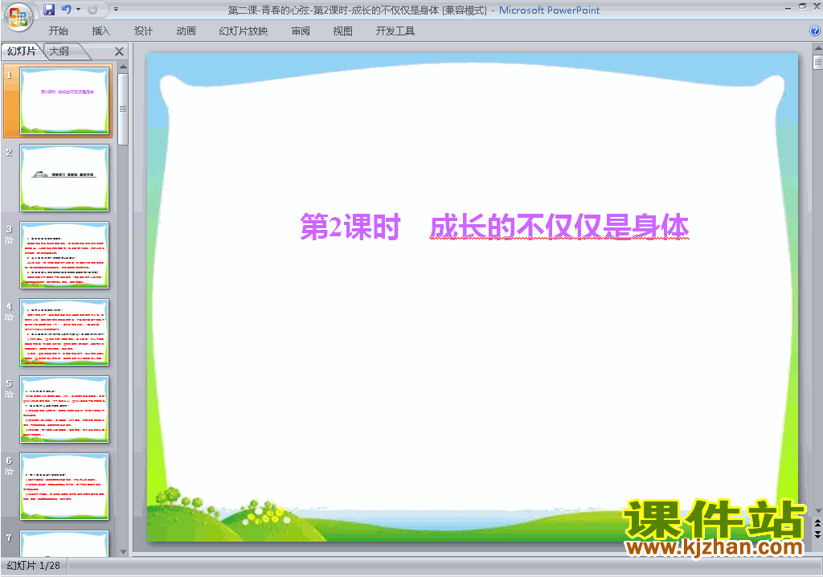The height and width of the screenshot is (577, 823).
Task: Undo the last action
Action: [66, 10]
